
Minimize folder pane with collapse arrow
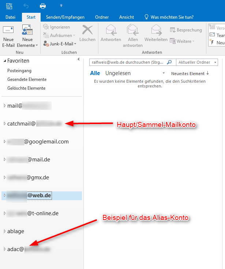pos(79,59)
